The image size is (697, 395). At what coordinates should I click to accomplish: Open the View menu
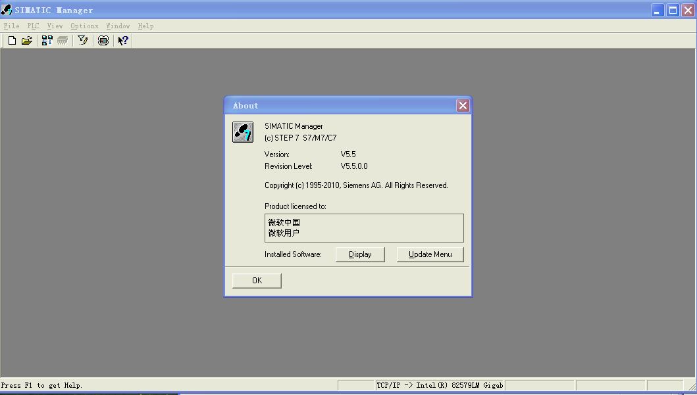[55, 26]
